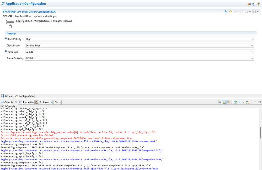Image resolution: width=262 pixels, height=170 pixels.
Task: Navigate back with the left arrow icon
Action: click(235, 12)
